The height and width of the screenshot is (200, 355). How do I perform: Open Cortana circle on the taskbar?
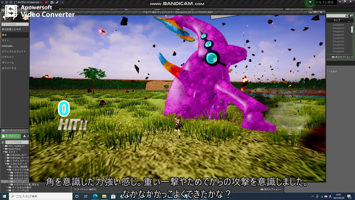coord(77,196)
